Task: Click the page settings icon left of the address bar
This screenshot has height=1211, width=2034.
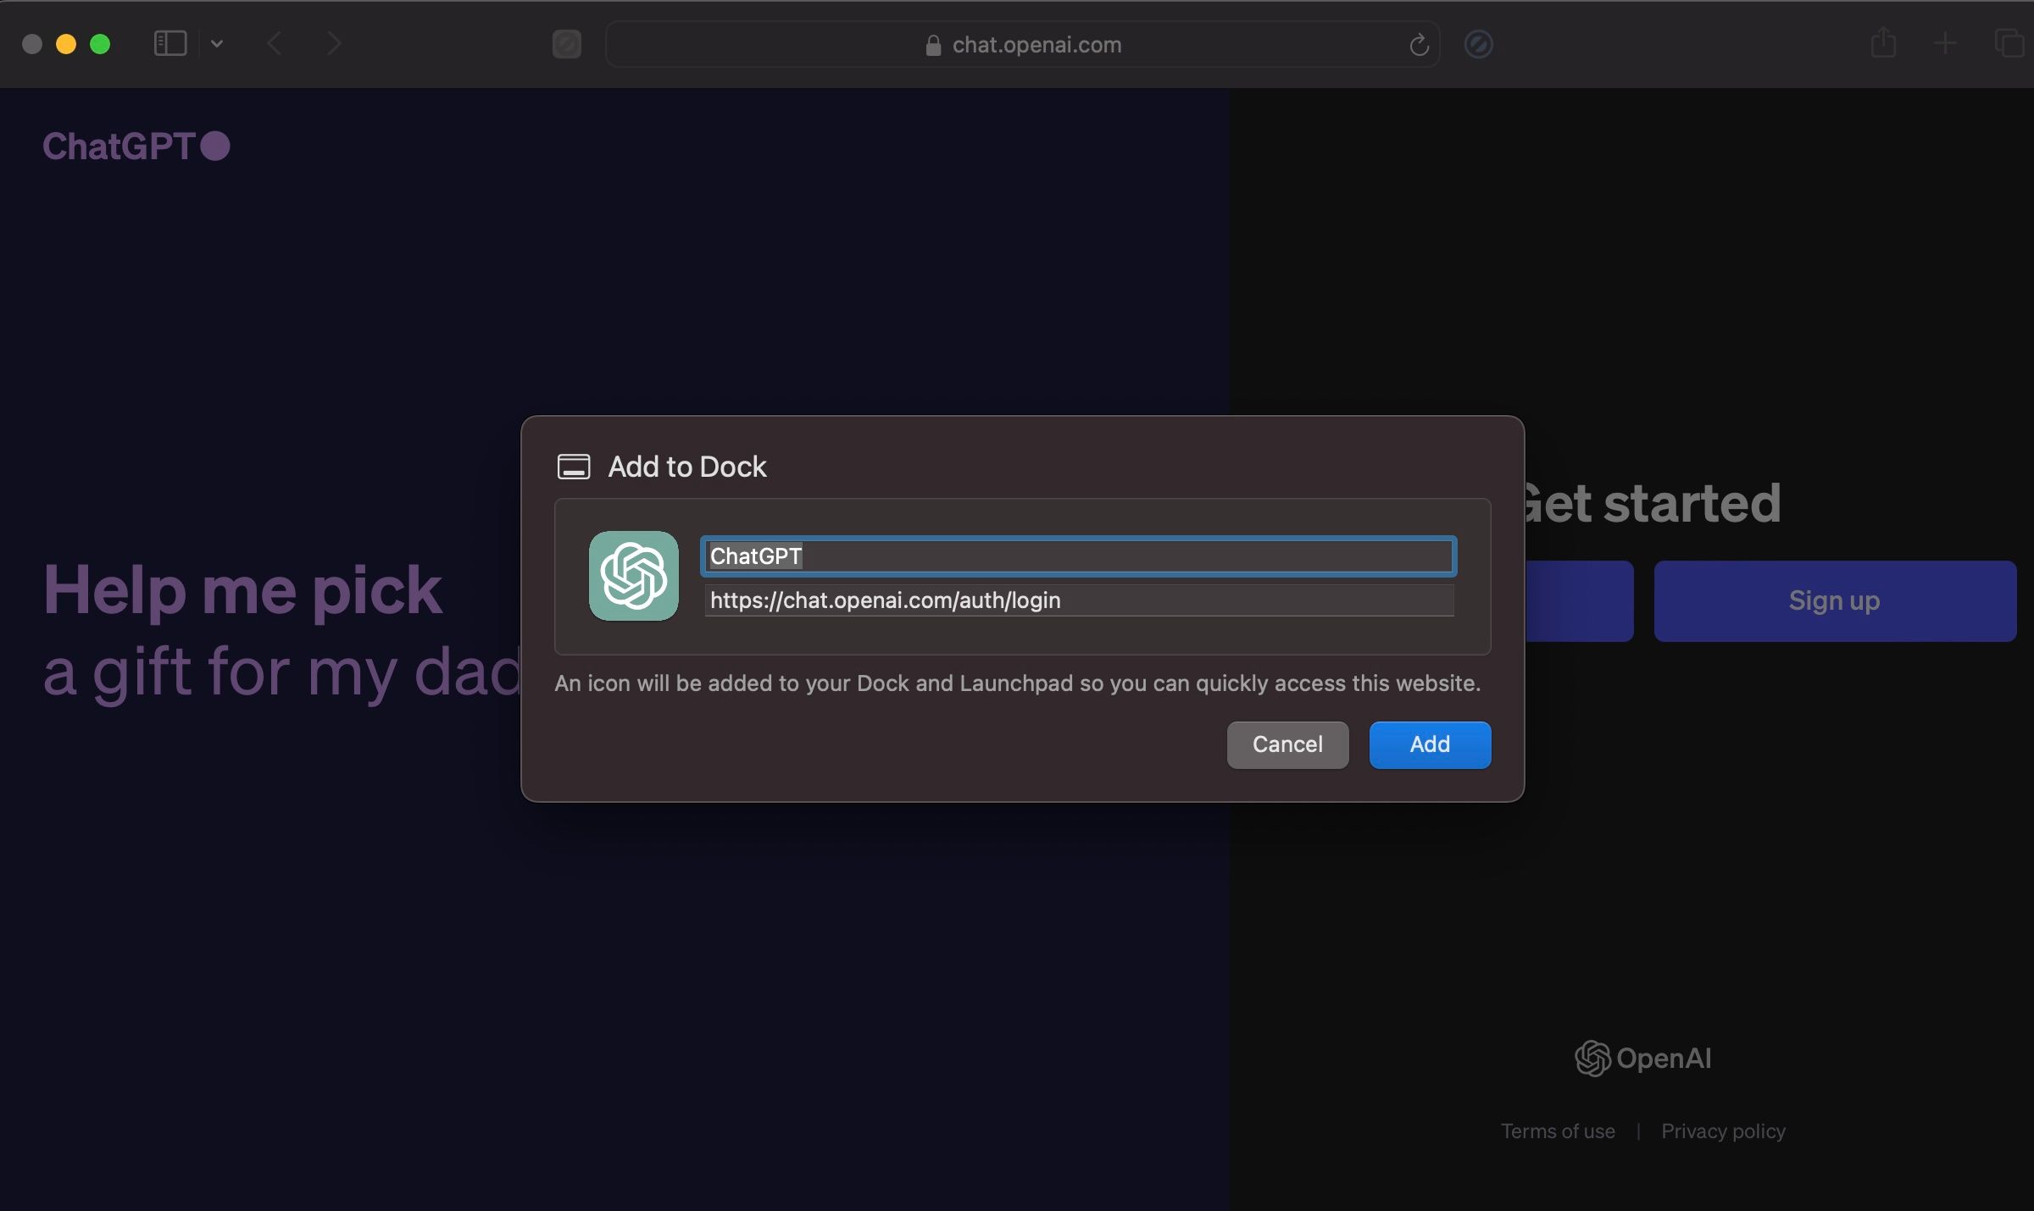Action: tap(567, 44)
